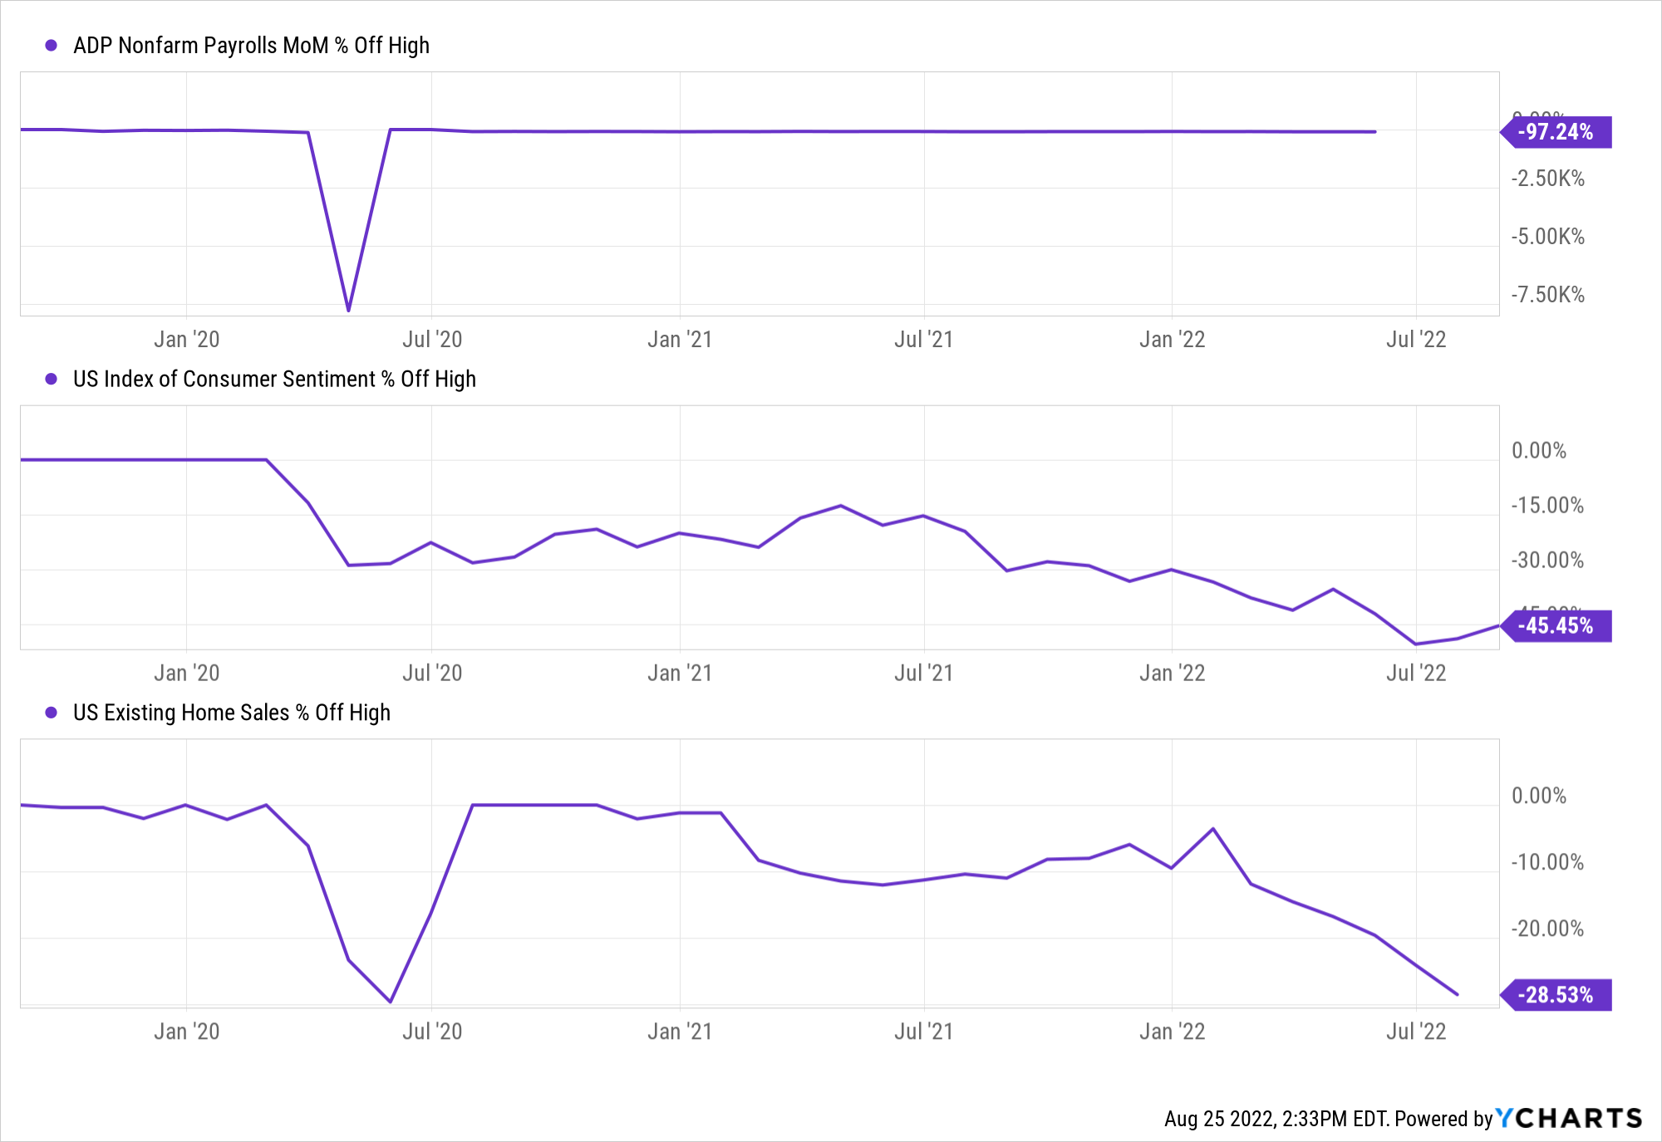Click the -45.45% value flag

(1556, 626)
